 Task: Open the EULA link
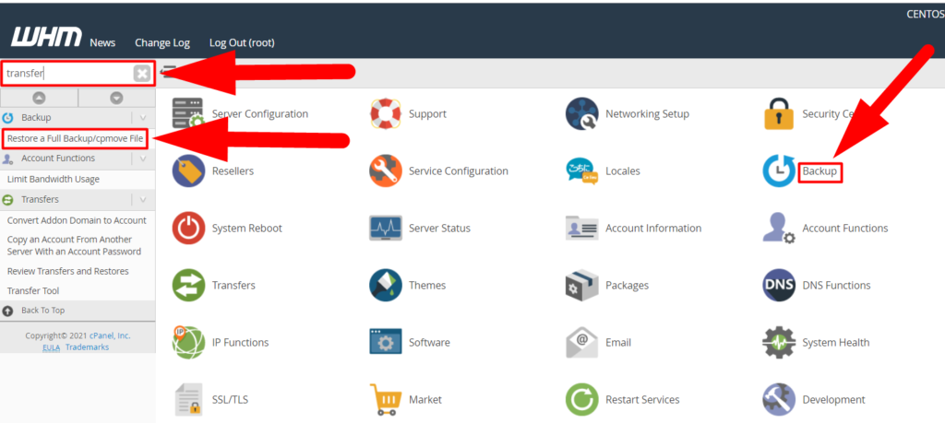[52, 347]
